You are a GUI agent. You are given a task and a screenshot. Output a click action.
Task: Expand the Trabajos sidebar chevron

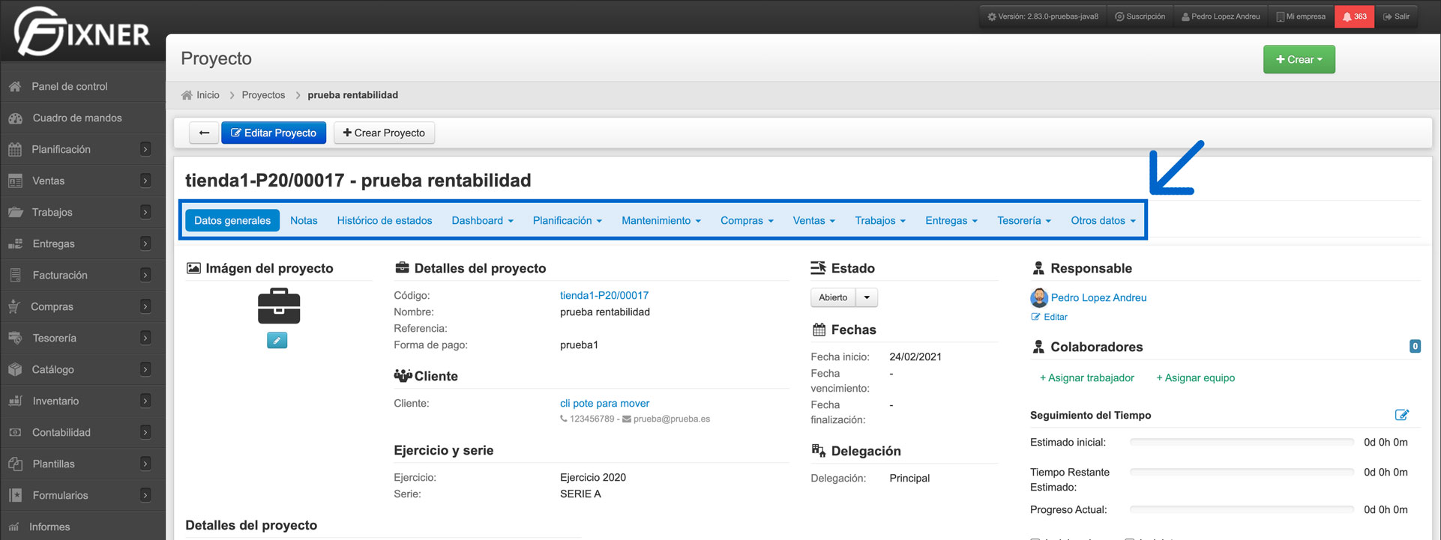(145, 213)
